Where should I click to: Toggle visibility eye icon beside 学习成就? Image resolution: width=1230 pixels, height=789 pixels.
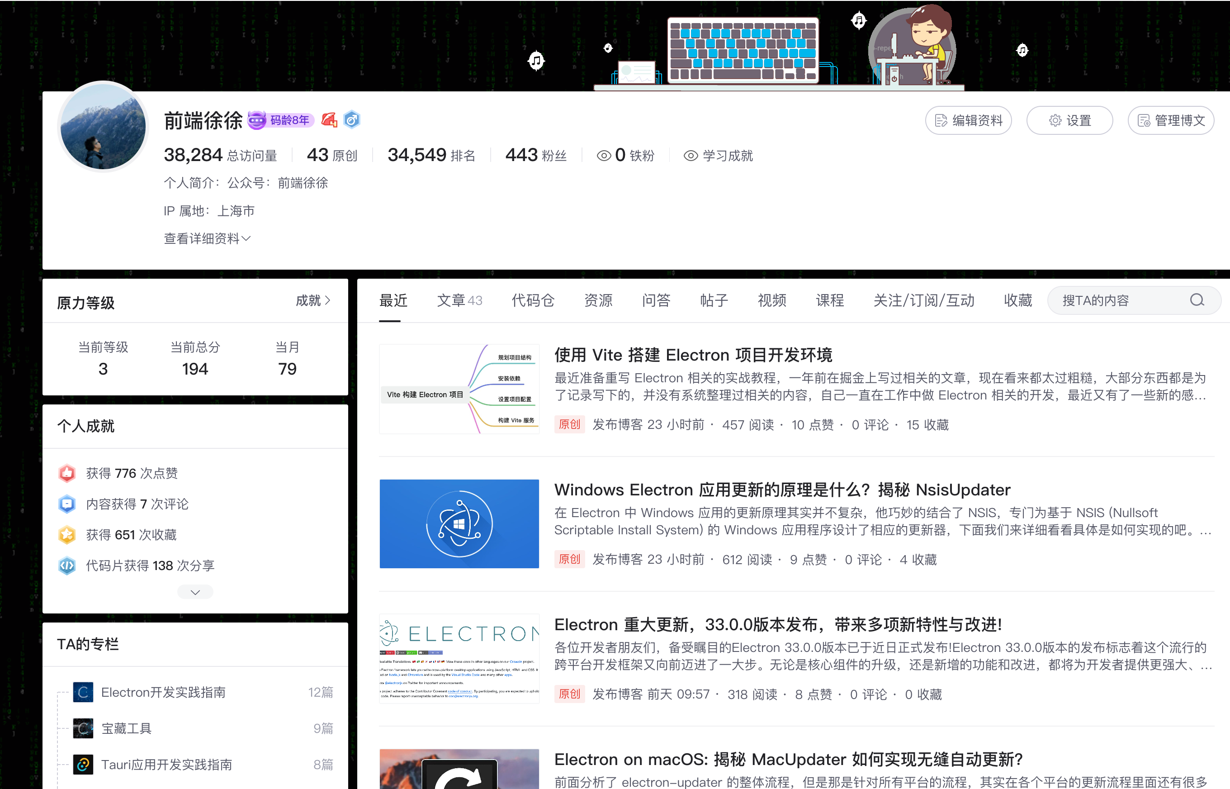point(691,156)
